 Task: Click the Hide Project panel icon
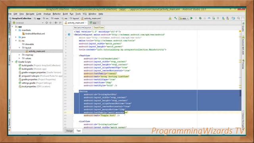coord(61,23)
